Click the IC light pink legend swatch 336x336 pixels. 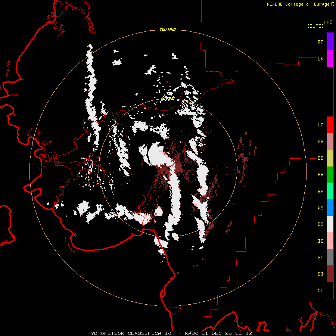click(x=330, y=241)
